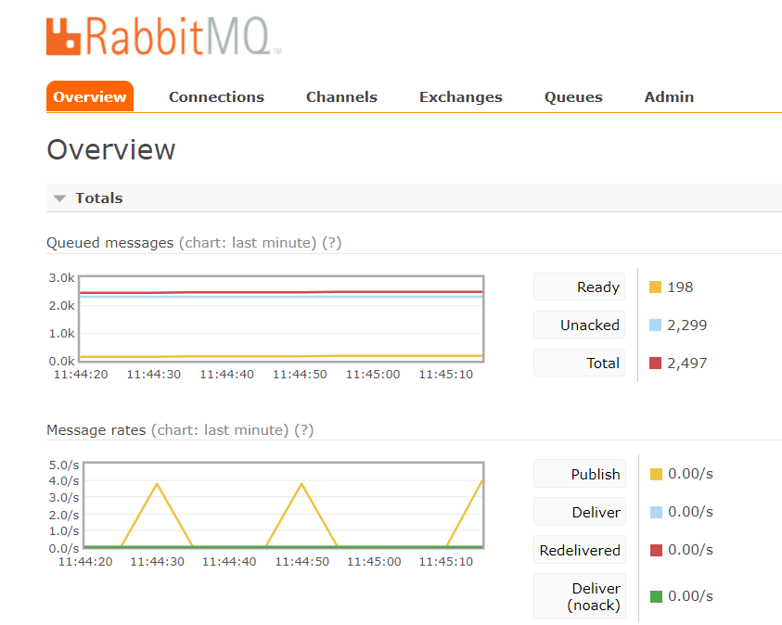The image size is (782, 625).
Task: Click the Ready legend label
Action: click(580, 287)
